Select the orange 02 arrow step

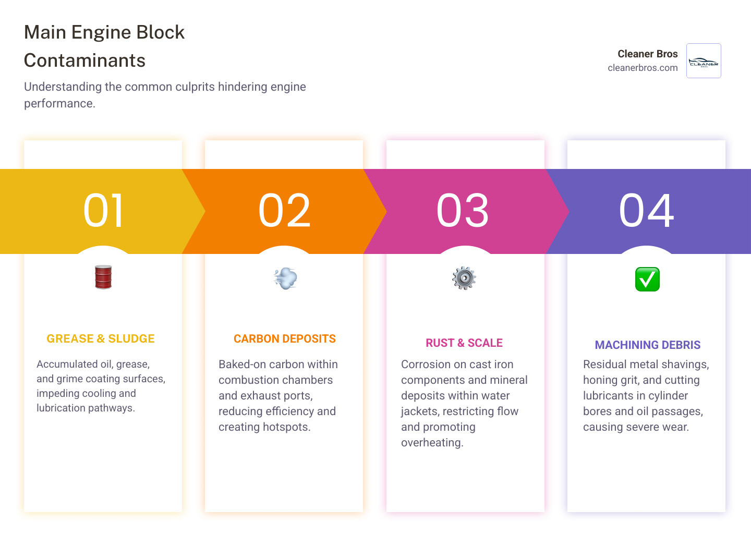click(285, 211)
